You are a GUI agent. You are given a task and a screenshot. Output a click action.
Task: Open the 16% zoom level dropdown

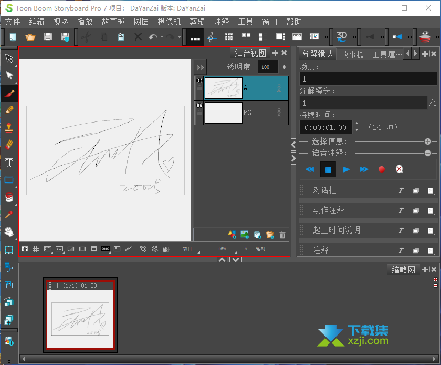227,249
